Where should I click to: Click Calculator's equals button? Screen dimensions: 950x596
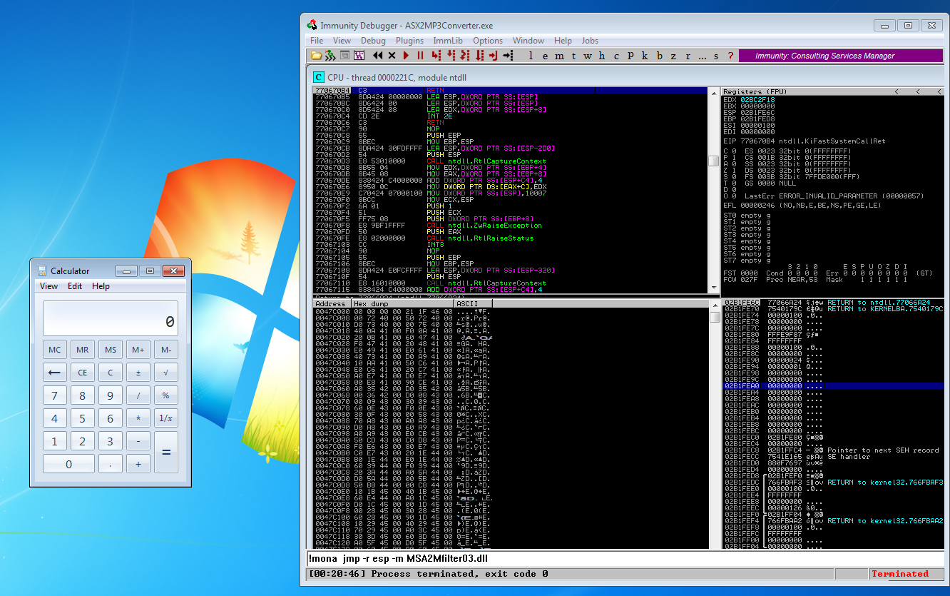[165, 452]
